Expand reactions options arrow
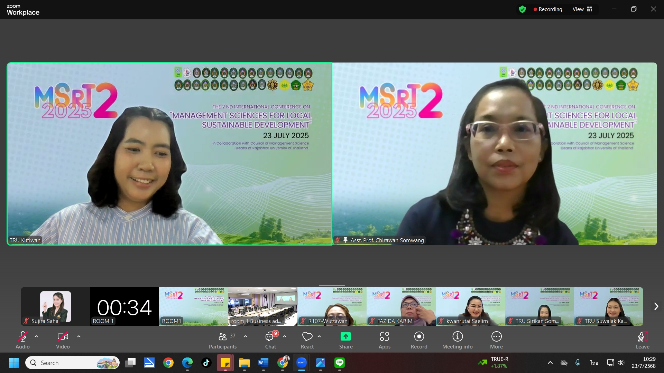The image size is (664, 373). (319, 336)
